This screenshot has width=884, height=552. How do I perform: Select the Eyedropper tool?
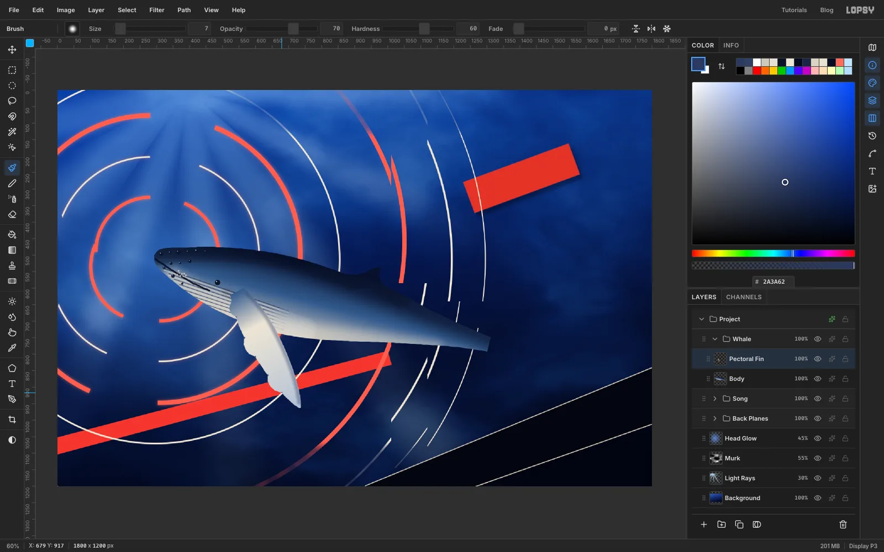pyautogui.click(x=12, y=348)
